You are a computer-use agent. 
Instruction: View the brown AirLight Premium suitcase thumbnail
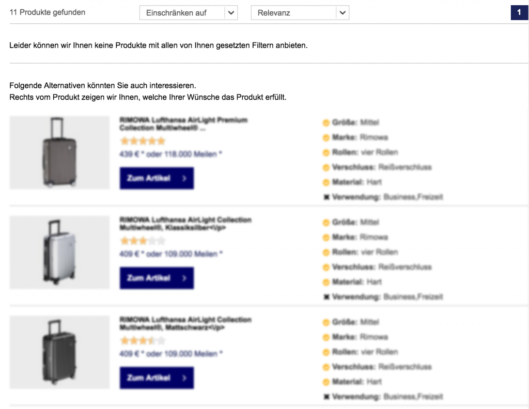(x=59, y=152)
